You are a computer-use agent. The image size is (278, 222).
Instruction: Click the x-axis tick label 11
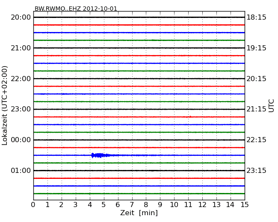[x=188, y=205]
